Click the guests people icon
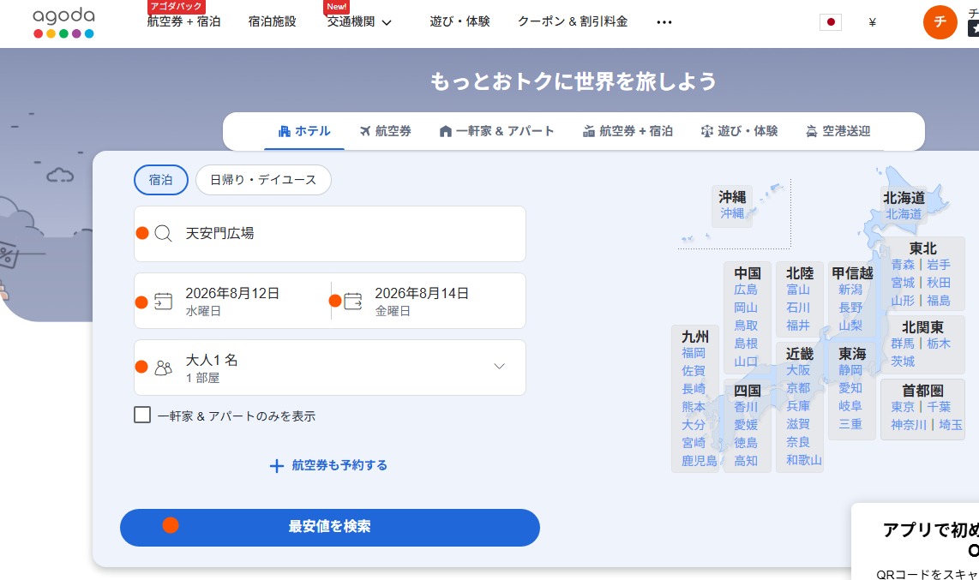 (x=163, y=368)
